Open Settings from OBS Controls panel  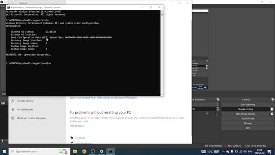[247, 123]
